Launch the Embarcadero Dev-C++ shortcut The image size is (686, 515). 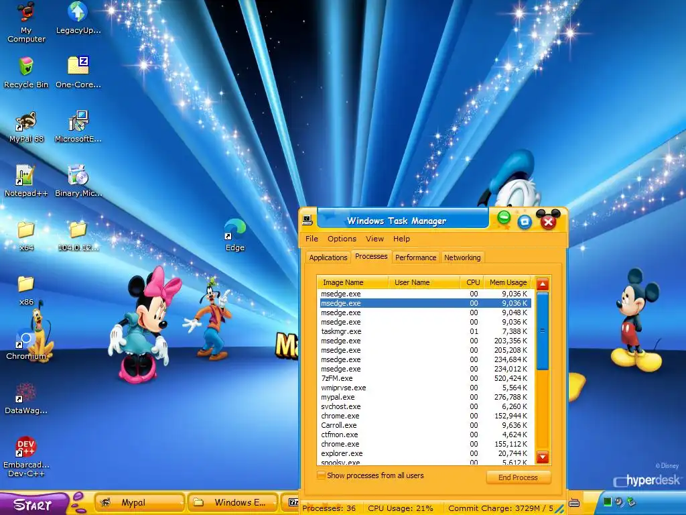point(26,456)
